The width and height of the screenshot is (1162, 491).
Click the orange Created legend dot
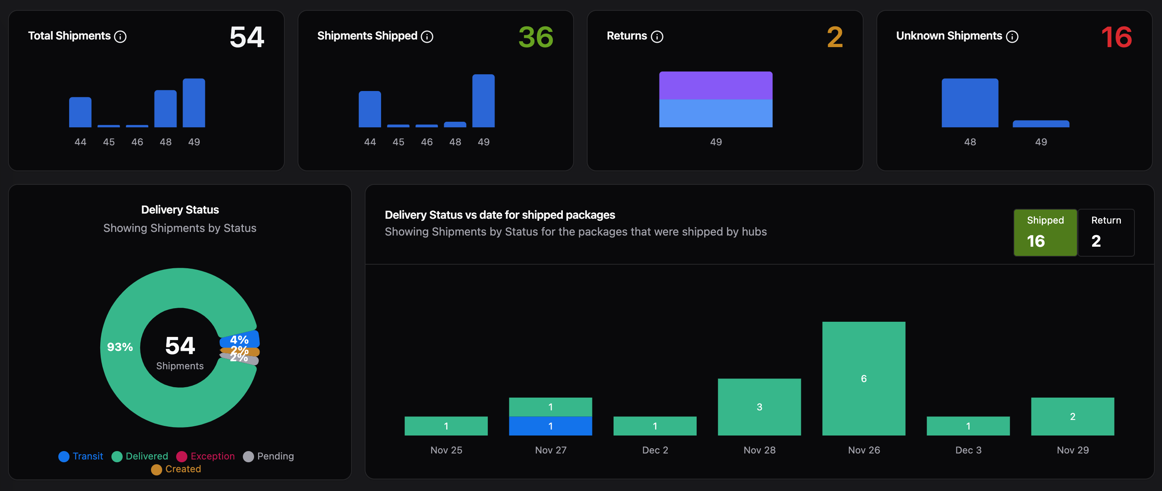point(156,469)
